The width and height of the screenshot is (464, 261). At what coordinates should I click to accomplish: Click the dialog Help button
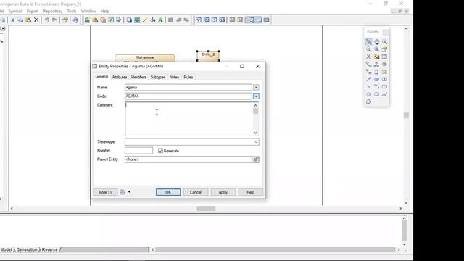tap(250, 192)
